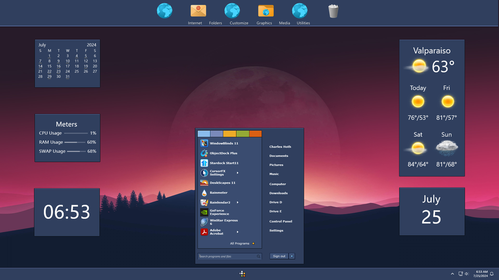Open WindowBlinds 11 from start menu
The height and width of the screenshot is (280, 499).
tap(224, 143)
